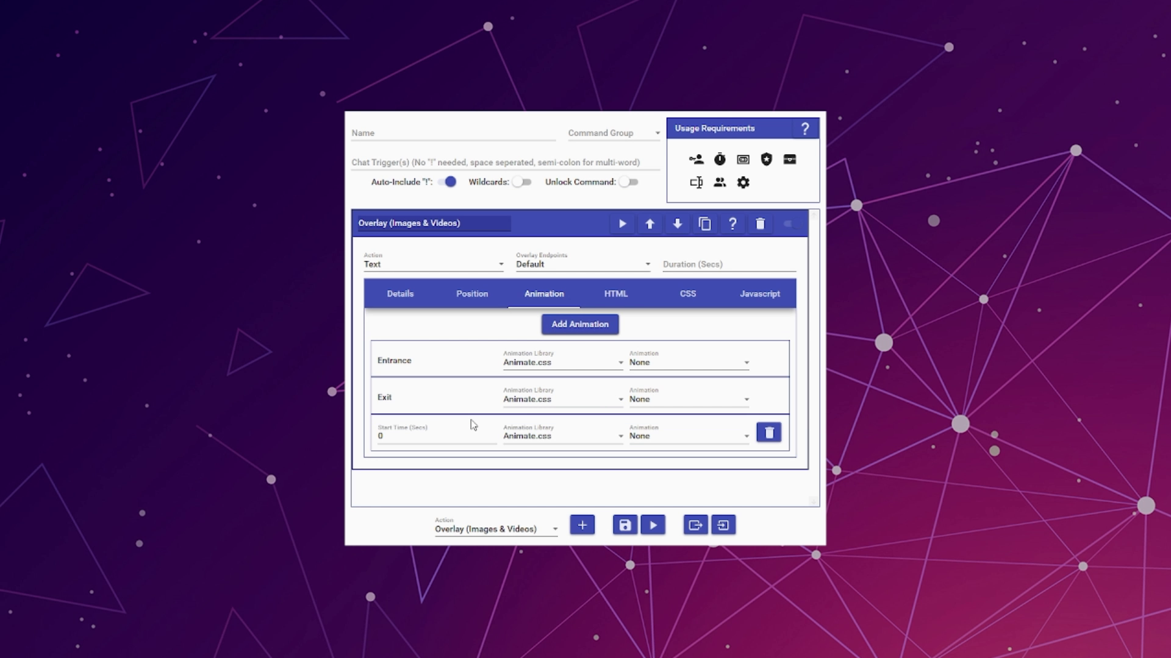Click the shield star rank requirement icon
Image resolution: width=1171 pixels, height=658 pixels.
(x=767, y=160)
